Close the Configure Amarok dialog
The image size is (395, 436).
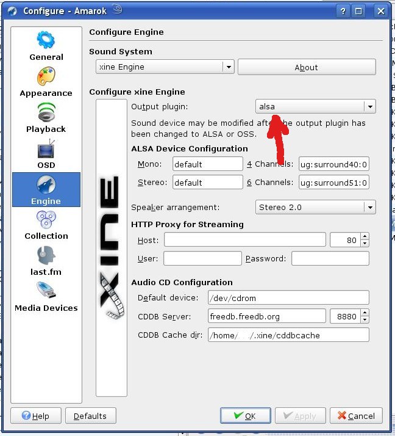[380, 11]
